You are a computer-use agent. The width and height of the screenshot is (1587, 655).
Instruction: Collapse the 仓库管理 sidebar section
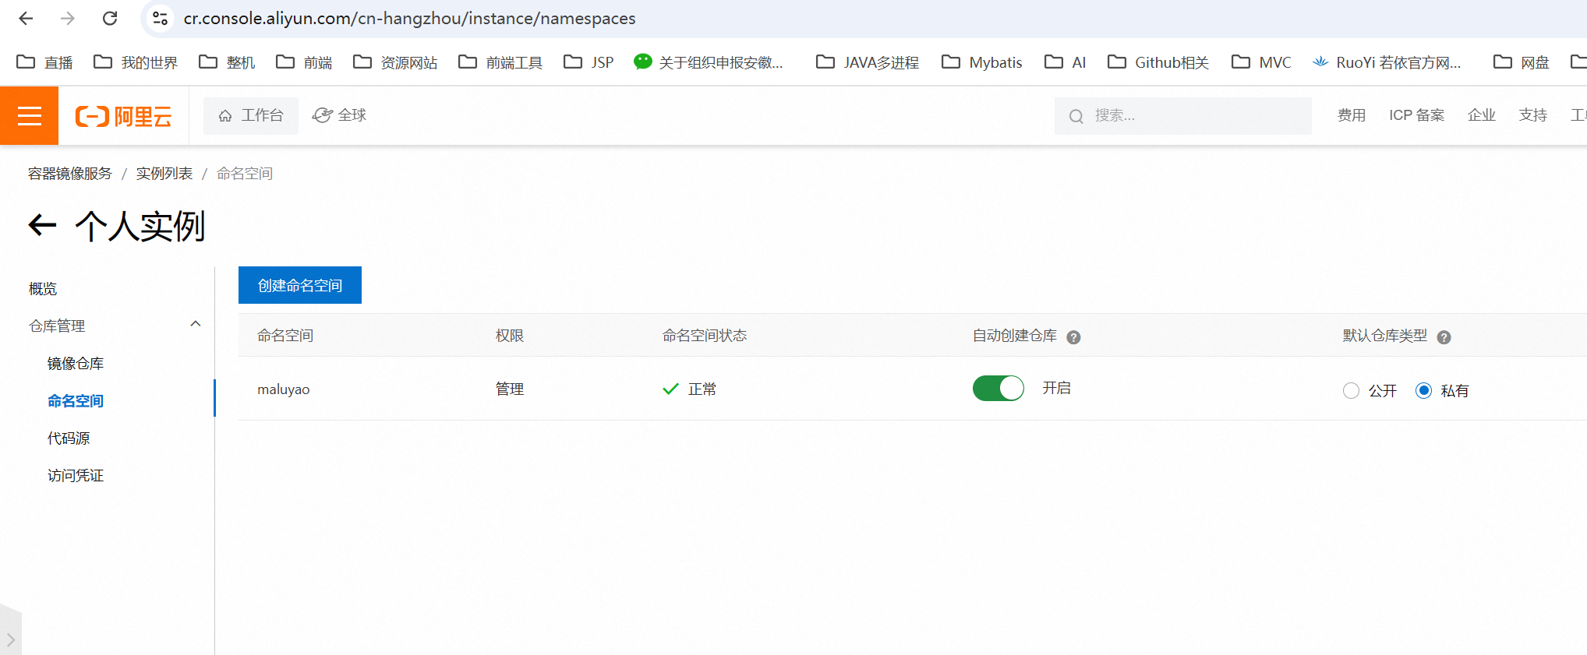tap(196, 324)
